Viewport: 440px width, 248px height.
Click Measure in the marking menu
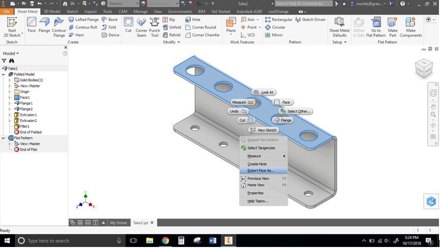click(243, 103)
